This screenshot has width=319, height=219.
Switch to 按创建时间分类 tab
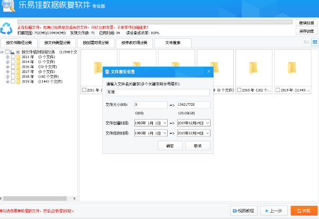click(96, 43)
